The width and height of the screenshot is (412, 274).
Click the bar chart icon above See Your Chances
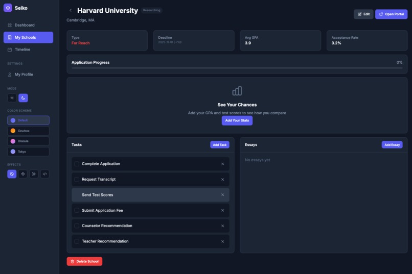coord(237,91)
